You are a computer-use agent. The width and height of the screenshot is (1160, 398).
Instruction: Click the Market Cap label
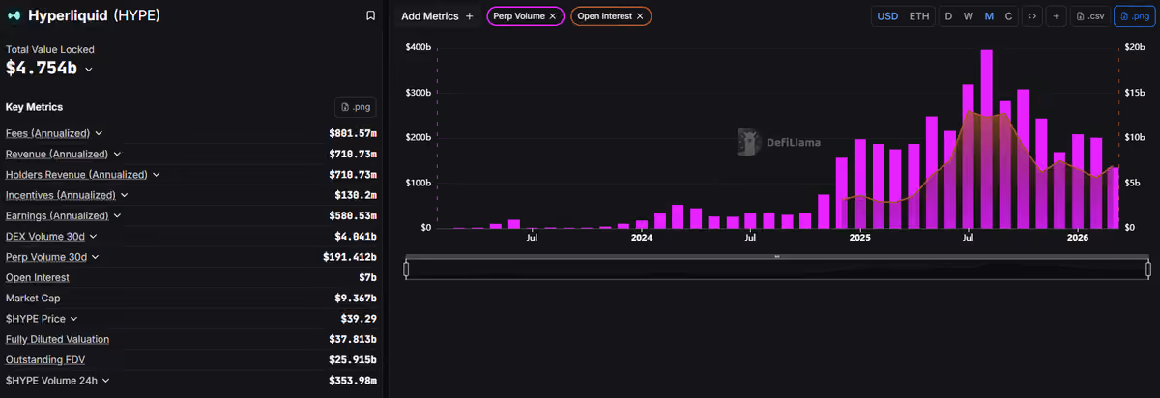(31, 298)
